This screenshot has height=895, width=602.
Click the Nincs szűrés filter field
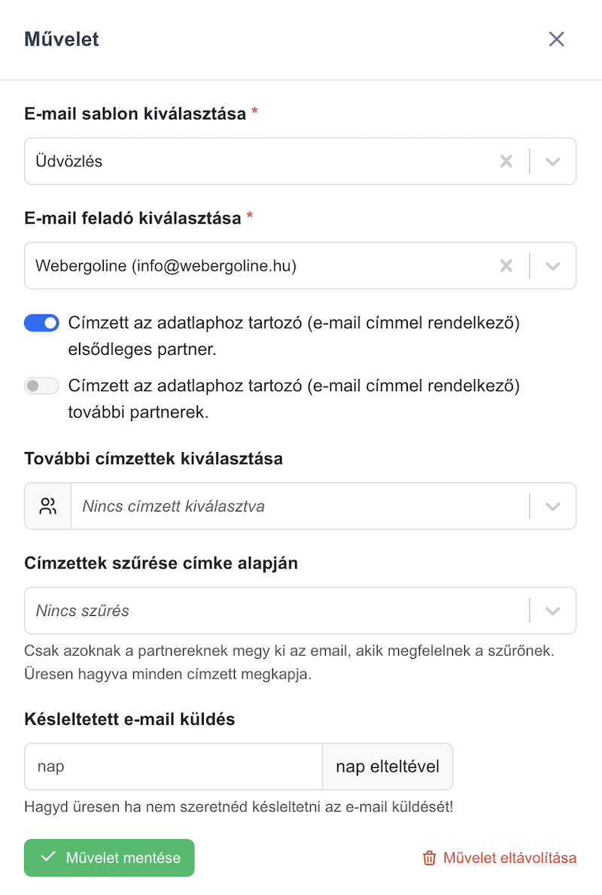tap(276, 611)
